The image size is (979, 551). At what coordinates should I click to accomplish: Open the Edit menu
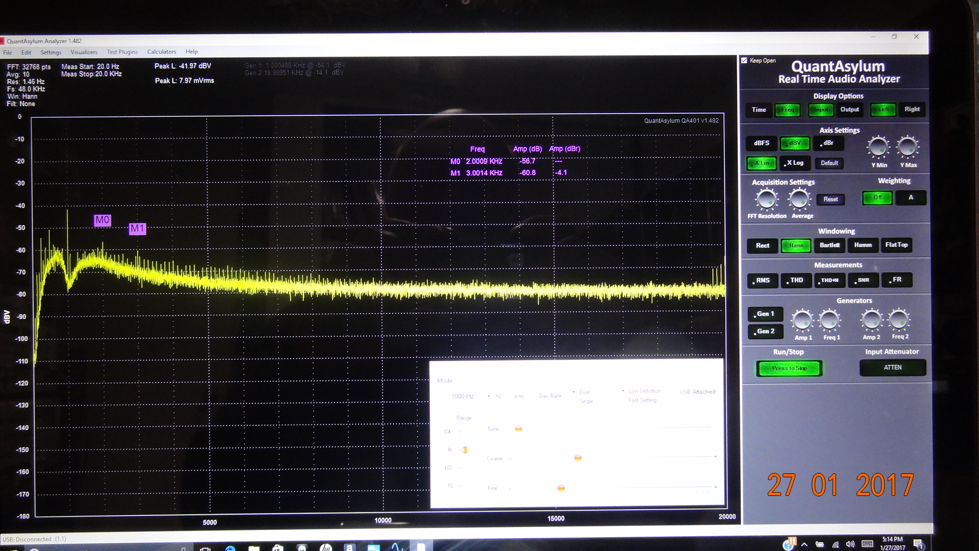click(26, 53)
